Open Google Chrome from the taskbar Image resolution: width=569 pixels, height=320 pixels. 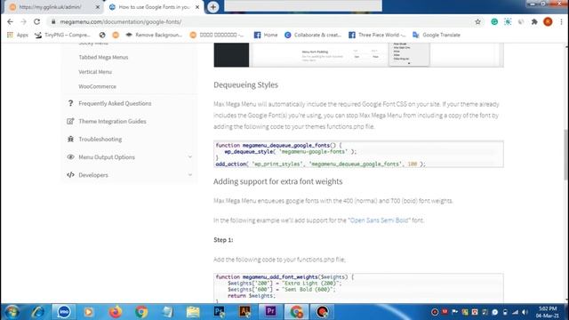point(141,312)
